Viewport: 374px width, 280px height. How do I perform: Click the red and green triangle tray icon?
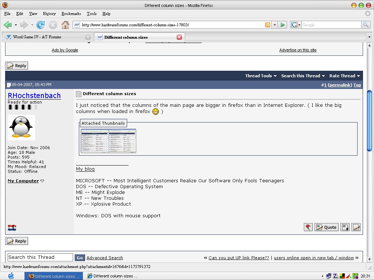(348, 276)
